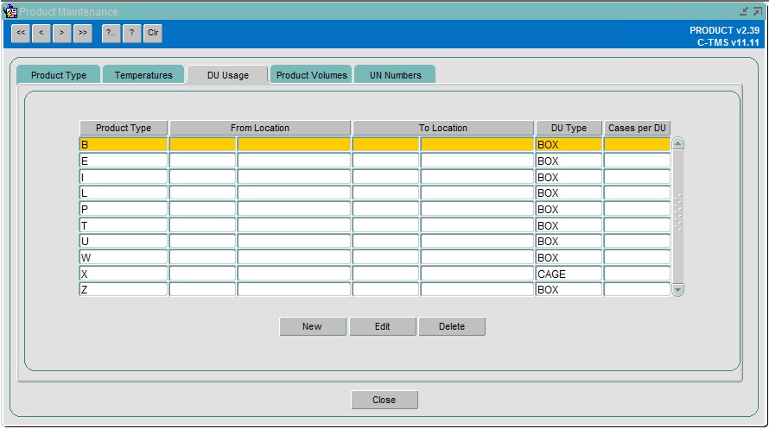769x429 pixels.
Task: Click the table scrollbar down arrow
Action: [677, 290]
